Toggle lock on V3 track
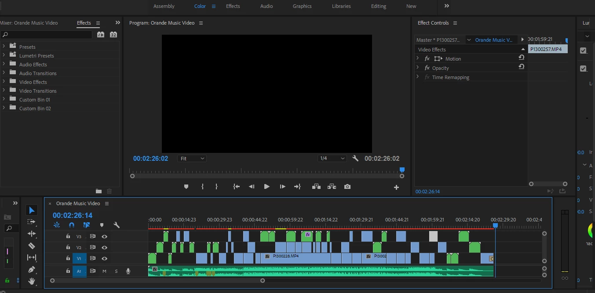Screen dimensions: 595x293 tap(68, 236)
